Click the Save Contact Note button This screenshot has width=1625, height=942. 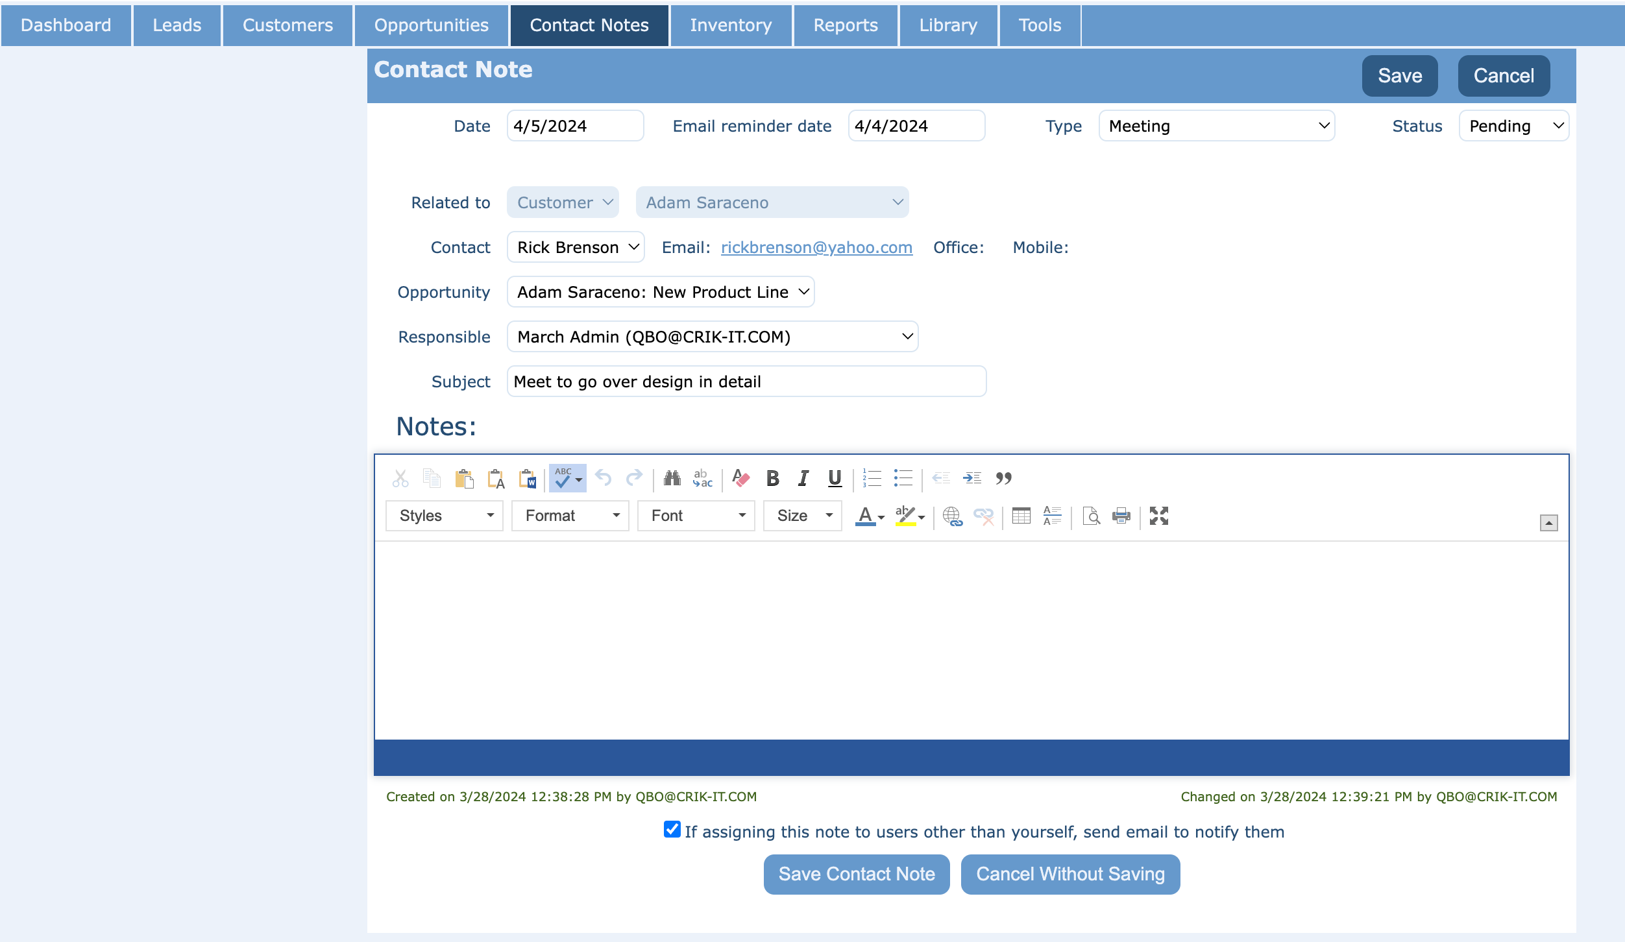[856, 874]
